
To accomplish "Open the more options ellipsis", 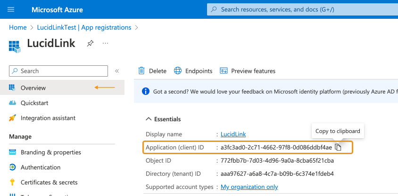I will 105,43.
